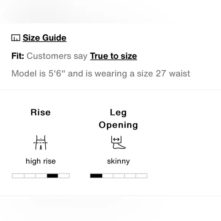
Task: Click the first empty segment of Rise scale
Action: click(18, 176)
